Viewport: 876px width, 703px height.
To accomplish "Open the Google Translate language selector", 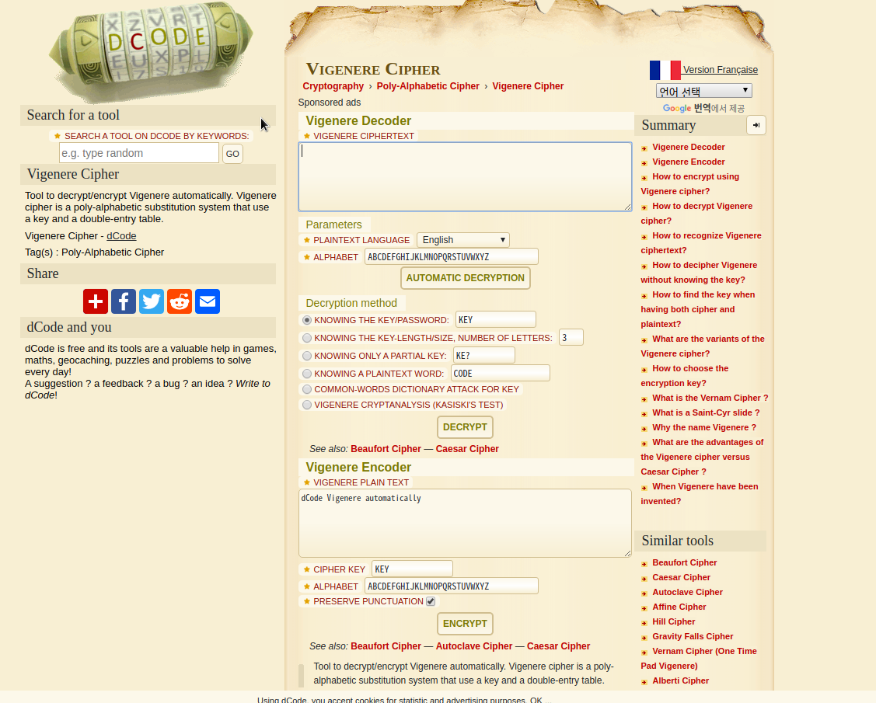I will tap(704, 90).
